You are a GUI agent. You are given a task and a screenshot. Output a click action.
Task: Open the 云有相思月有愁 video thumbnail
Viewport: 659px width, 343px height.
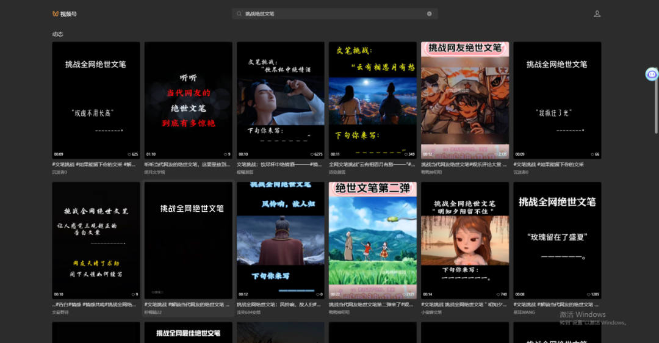(373, 100)
